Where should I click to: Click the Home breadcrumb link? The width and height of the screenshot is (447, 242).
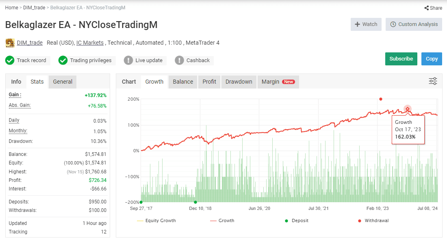12,8
